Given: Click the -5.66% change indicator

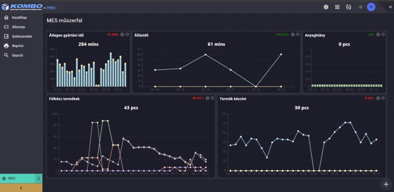Looking at the screenshot, I should point(369,98).
